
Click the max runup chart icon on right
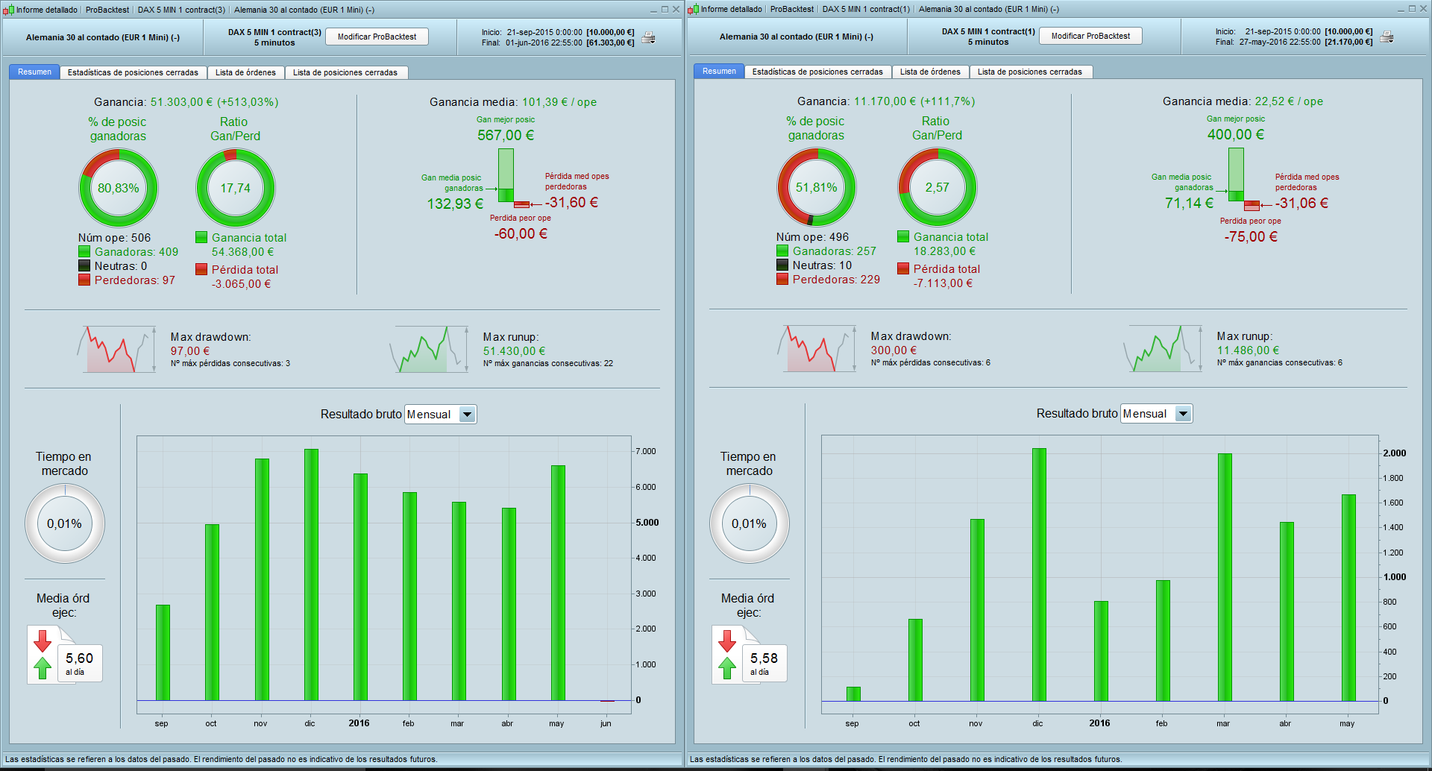click(x=1163, y=348)
